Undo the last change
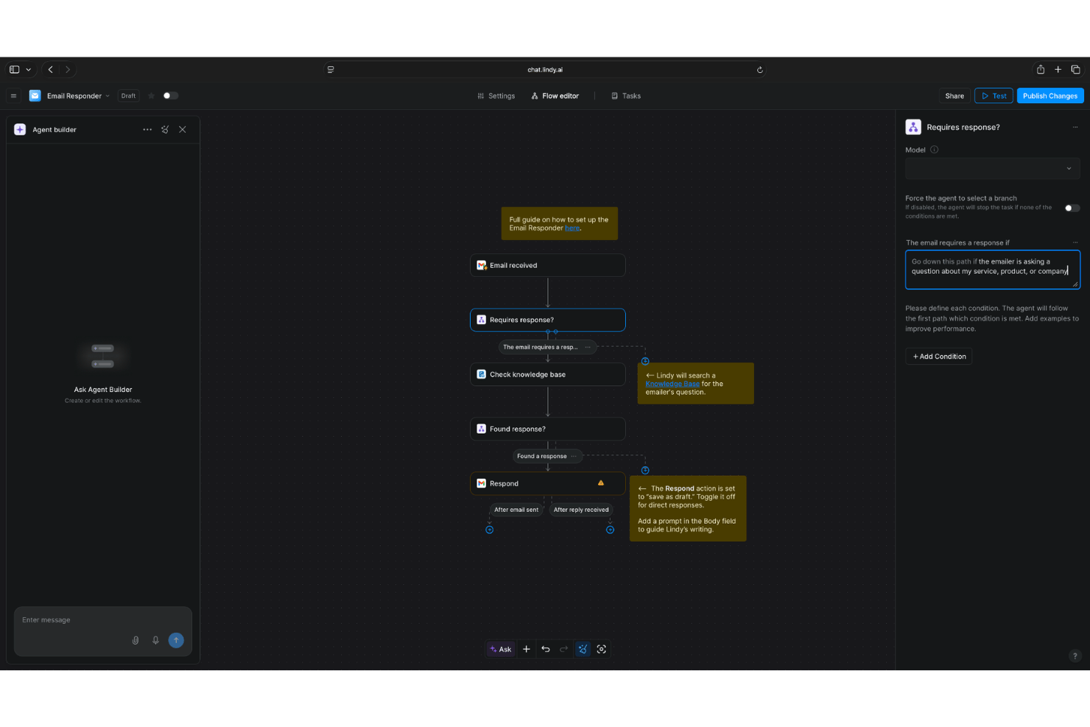The width and height of the screenshot is (1090, 727). click(x=546, y=649)
